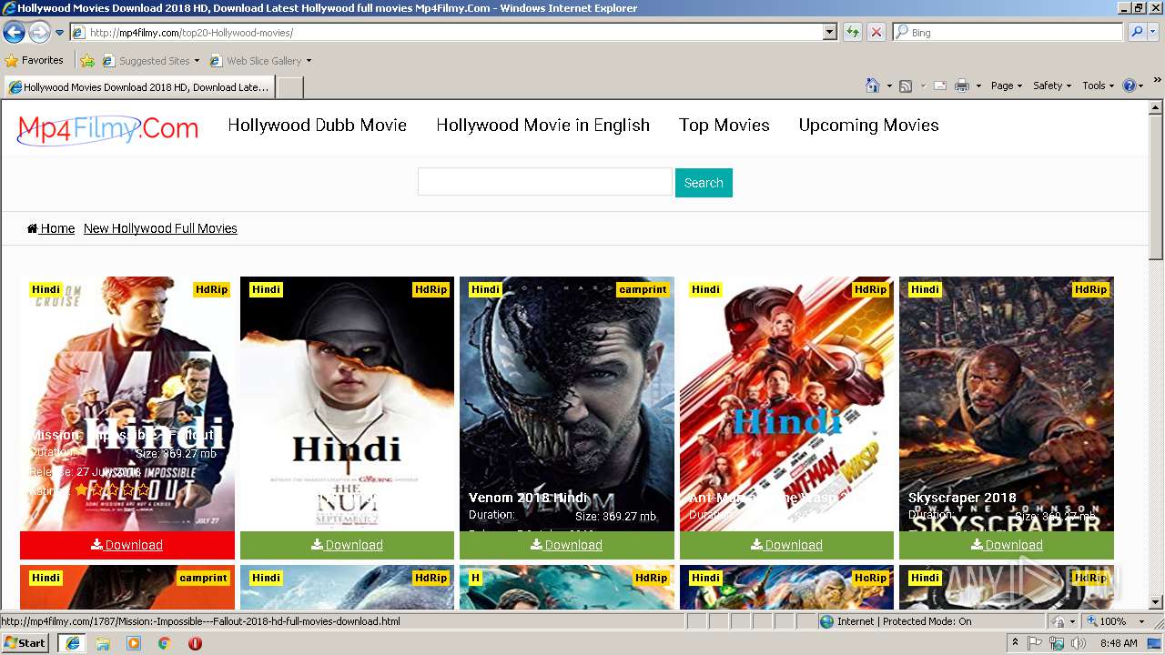
Task: Click the green Refresh arrows icon
Action: [852, 32]
